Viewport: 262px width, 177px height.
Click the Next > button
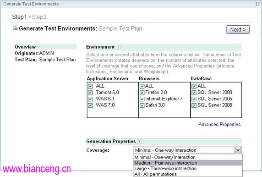tap(238, 30)
